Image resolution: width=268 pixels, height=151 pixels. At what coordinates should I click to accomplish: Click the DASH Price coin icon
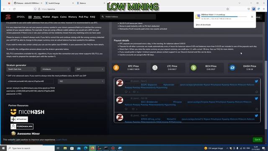[232, 68]
